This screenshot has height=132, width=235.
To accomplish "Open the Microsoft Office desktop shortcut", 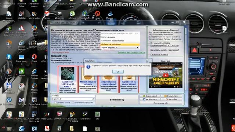I will pyautogui.click(x=22, y=4).
